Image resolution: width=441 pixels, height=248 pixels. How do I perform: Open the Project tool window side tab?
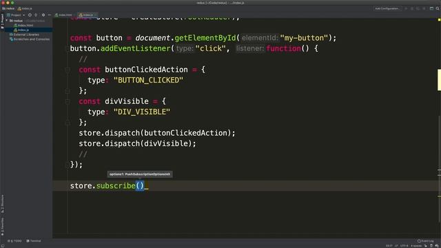[2, 21]
